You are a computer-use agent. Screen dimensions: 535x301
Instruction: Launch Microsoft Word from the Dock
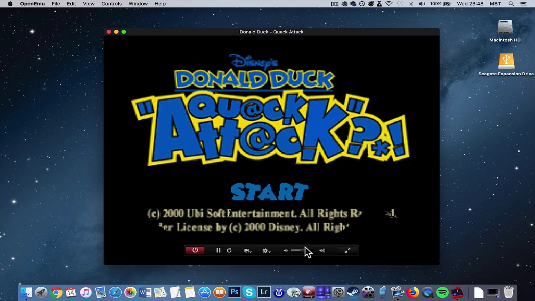click(x=145, y=292)
